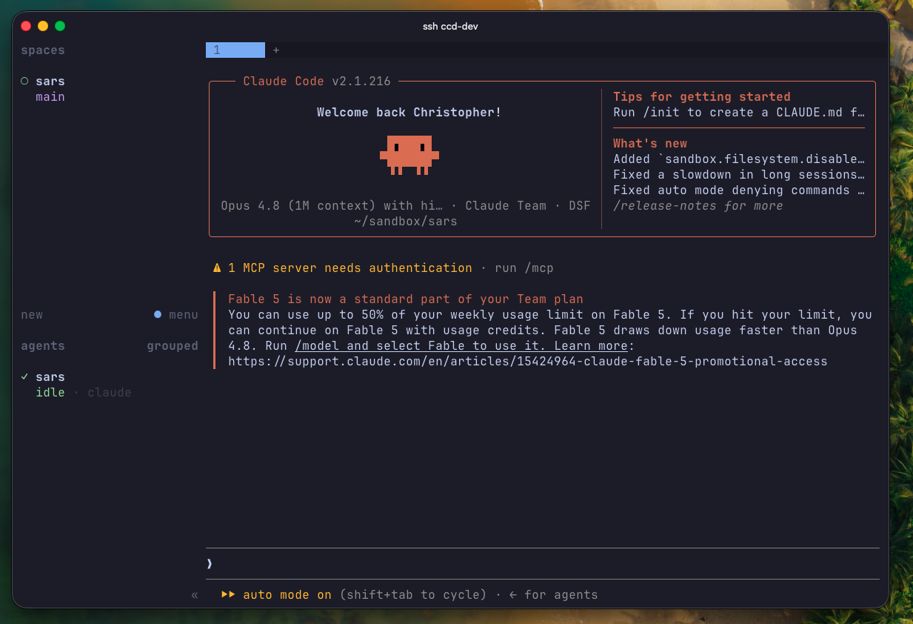Click the green circle beside sars space
This screenshot has height=624, width=913.
(24, 82)
